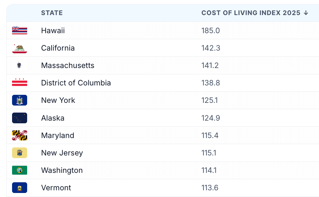Image resolution: width=319 pixels, height=197 pixels.
Task: Open the California state link
Action: [x=58, y=48]
